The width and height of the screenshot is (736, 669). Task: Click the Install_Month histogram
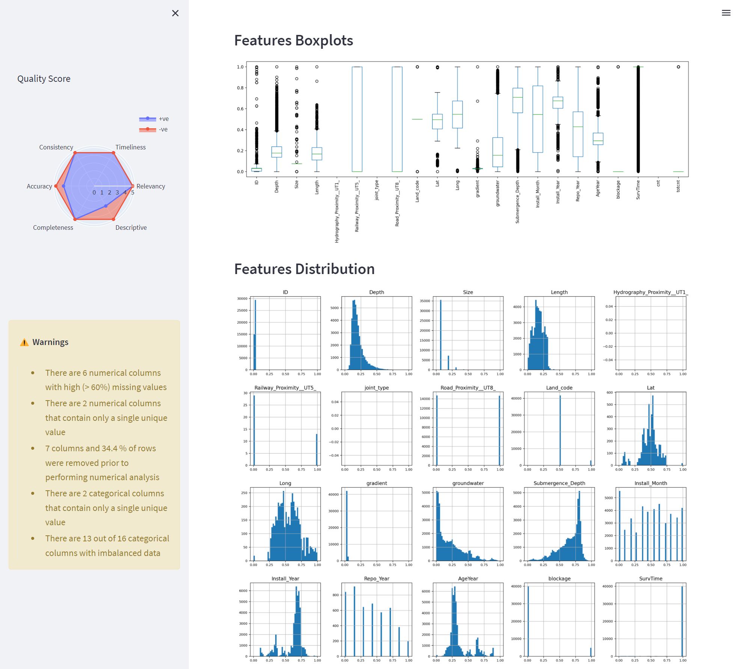650,524
